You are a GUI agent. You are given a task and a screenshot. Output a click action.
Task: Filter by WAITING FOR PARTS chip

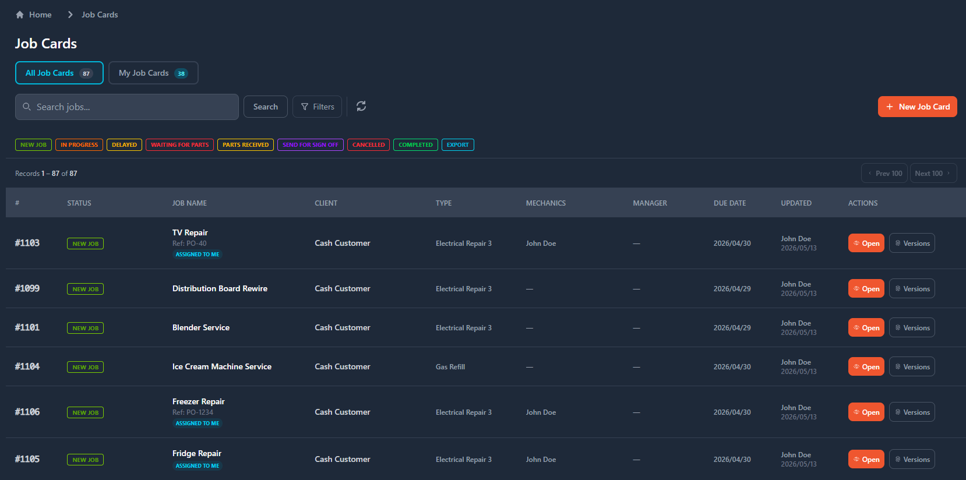tap(179, 144)
